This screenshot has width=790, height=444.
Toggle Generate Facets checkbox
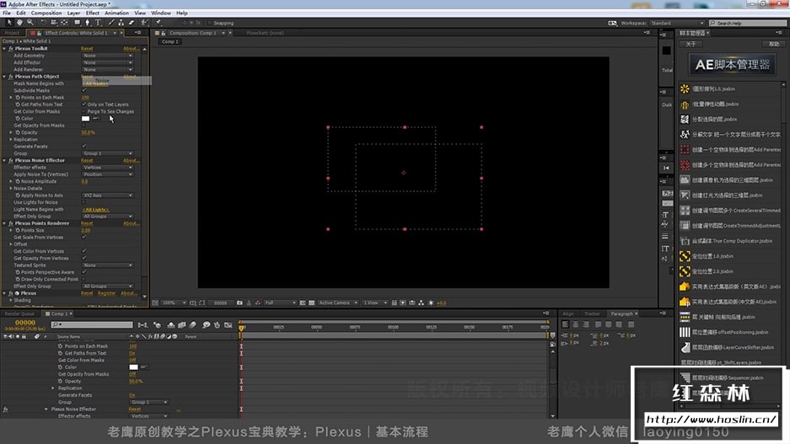[84, 147]
